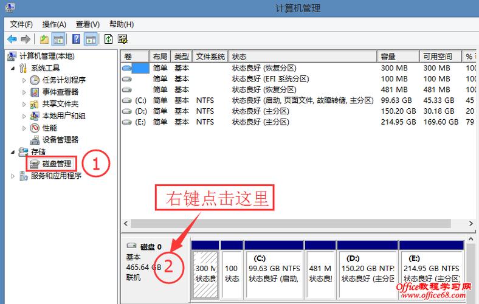Sort by the 状态 column header
This screenshot has width=479, height=304.
pos(303,57)
